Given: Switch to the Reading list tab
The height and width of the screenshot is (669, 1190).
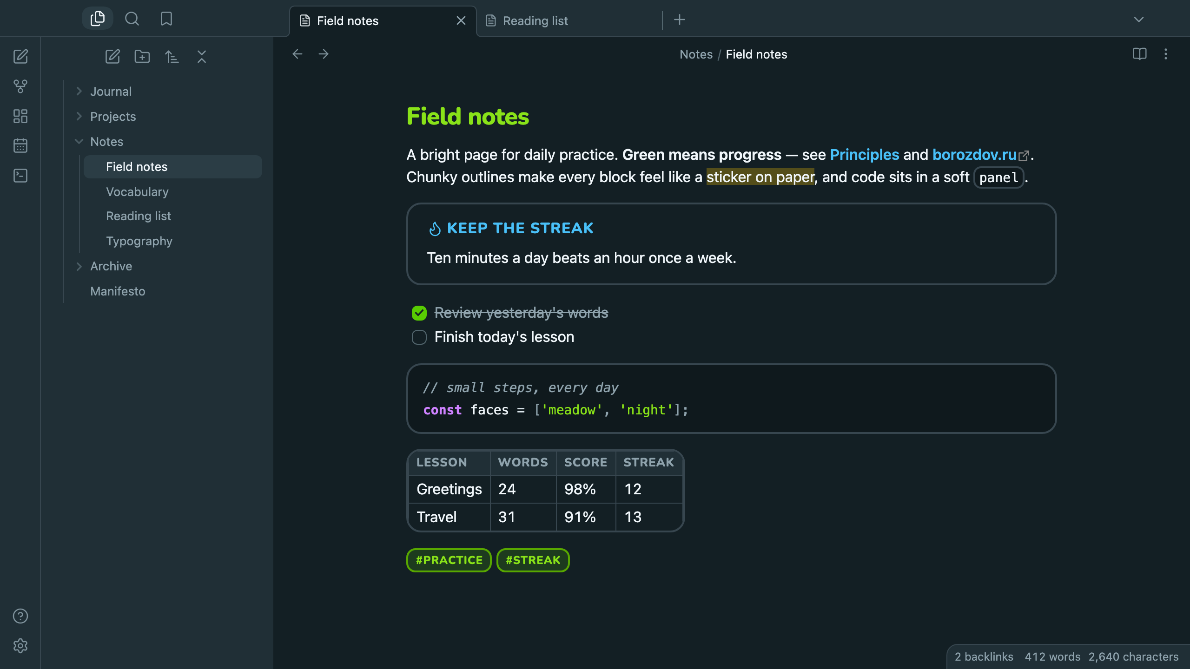Looking at the screenshot, I should click(569, 20).
